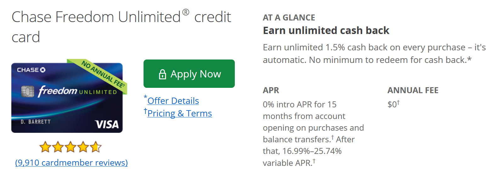The image size is (497, 181).
Task: Click the Earn unlimited cash back heading
Action: coord(326,31)
